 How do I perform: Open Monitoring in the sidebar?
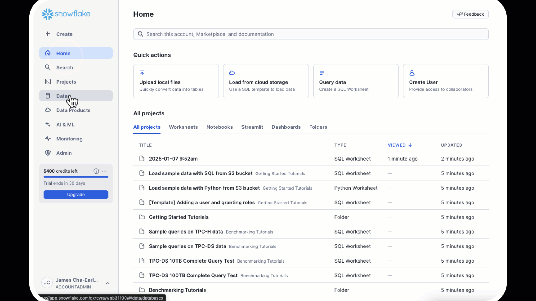(x=69, y=139)
